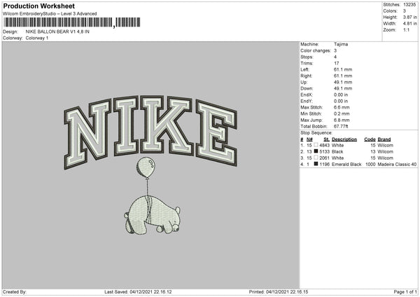
Task: Click the bear figure in the embroidery preview
Action: tap(152, 215)
